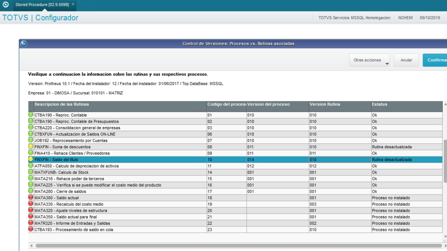Screen dimensions: 447x251
Task: Click the red status icon of MATR320 row
Action: (x=31, y=223)
